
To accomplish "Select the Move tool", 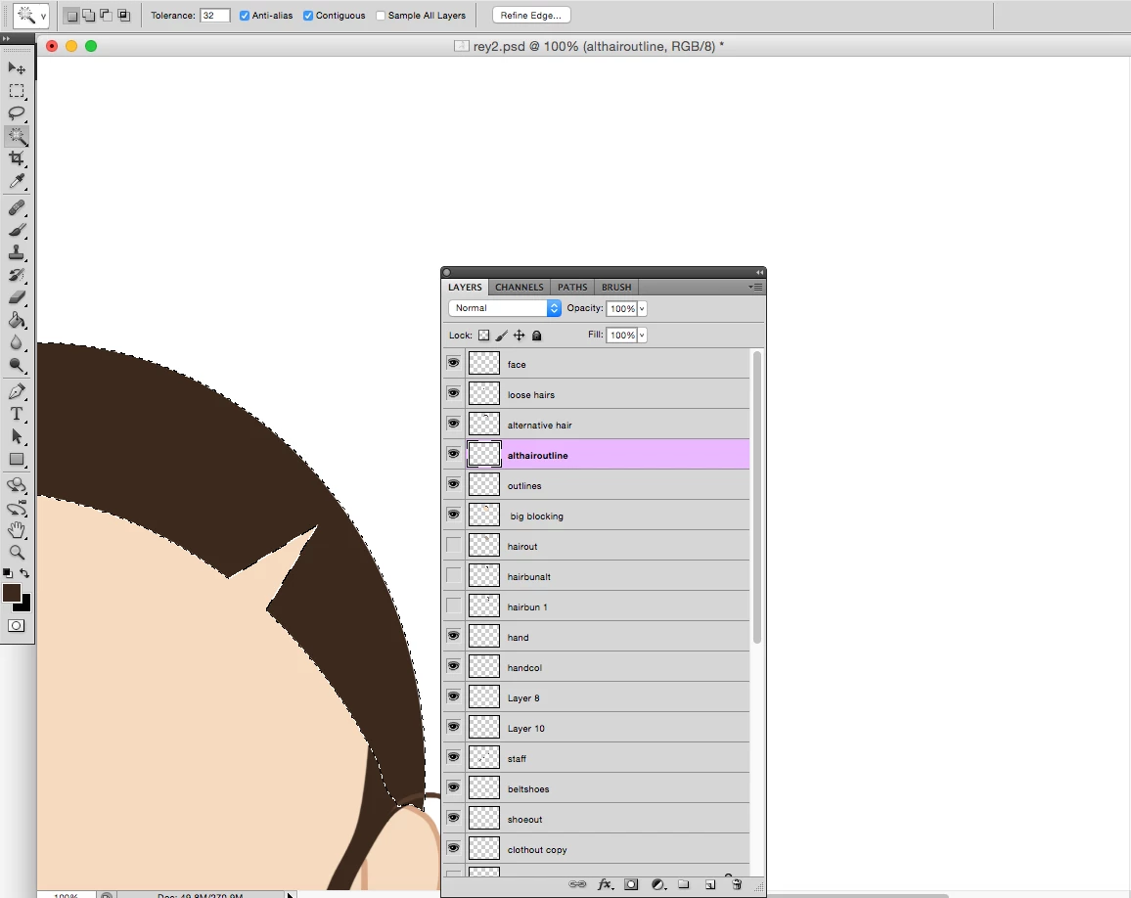I will [17, 68].
